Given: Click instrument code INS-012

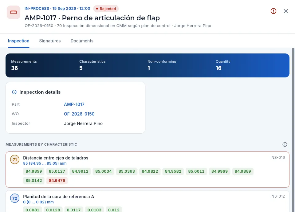Looking at the screenshot, I should [x=277, y=196].
